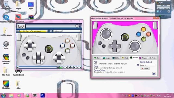The width and height of the screenshot is (174, 98).
Task: Open the Messenger taskbar icon
Action: pos(27,96)
